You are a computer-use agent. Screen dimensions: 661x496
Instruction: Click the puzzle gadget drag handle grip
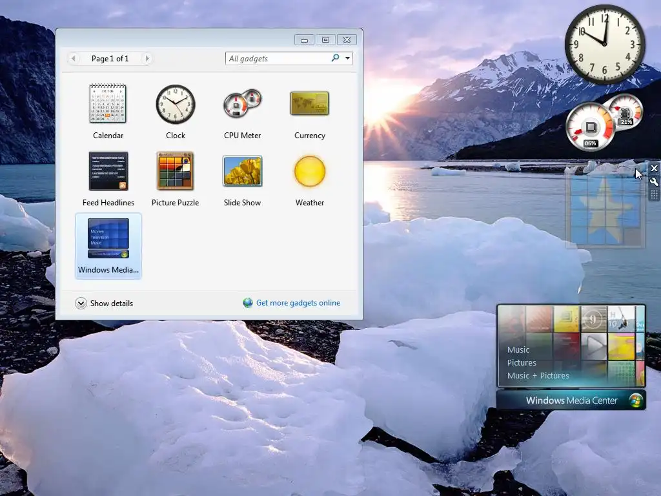click(654, 194)
